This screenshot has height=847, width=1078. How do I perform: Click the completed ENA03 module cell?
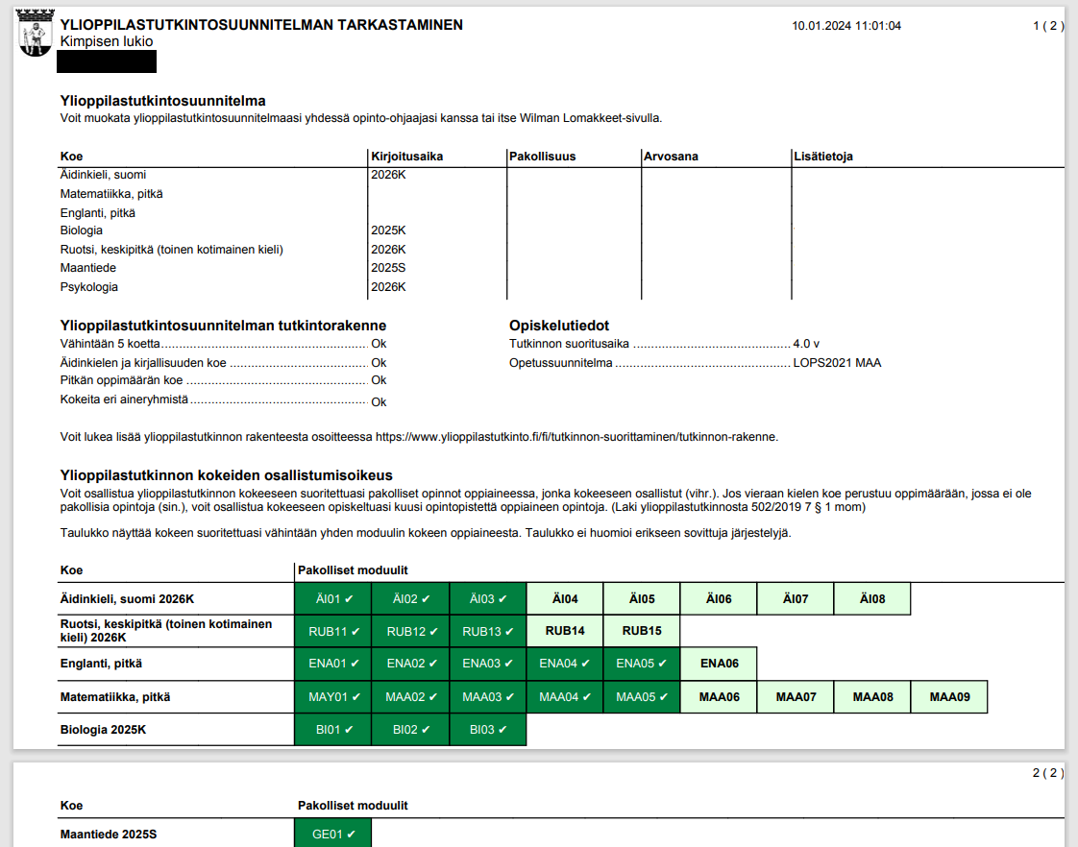point(488,664)
